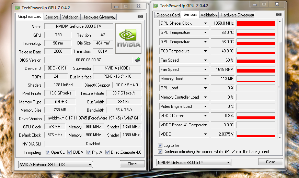
Task: Click camera screenshot icon in Sensors window
Action: [x=279, y=14]
